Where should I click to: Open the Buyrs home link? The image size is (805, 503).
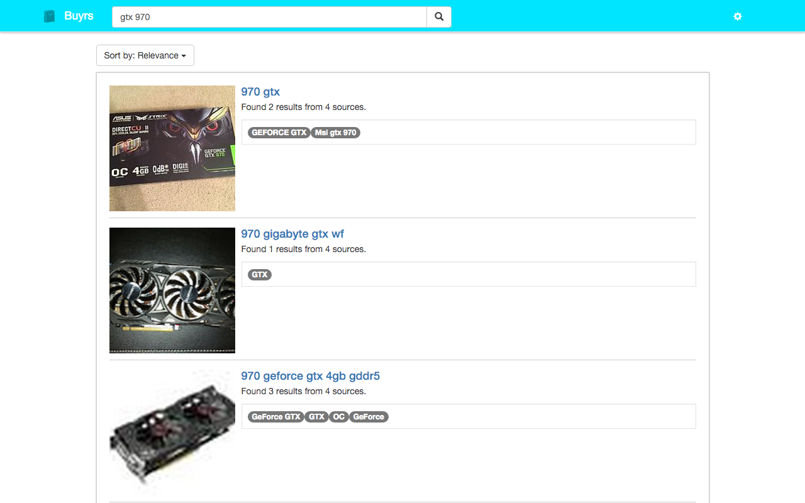(79, 16)
